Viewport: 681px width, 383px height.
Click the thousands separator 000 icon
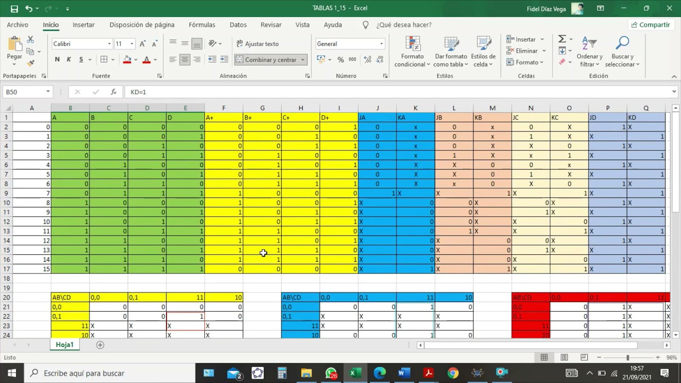click(x=352, y=60)
